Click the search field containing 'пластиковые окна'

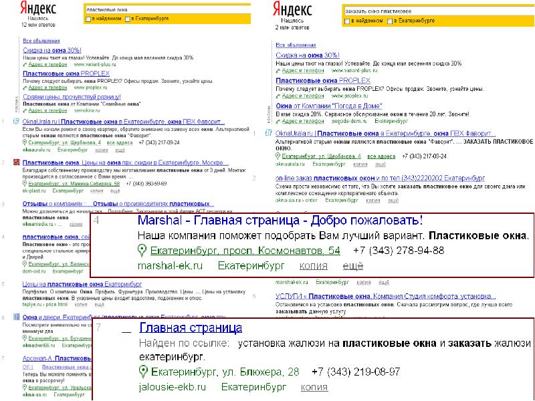[167, 9]
